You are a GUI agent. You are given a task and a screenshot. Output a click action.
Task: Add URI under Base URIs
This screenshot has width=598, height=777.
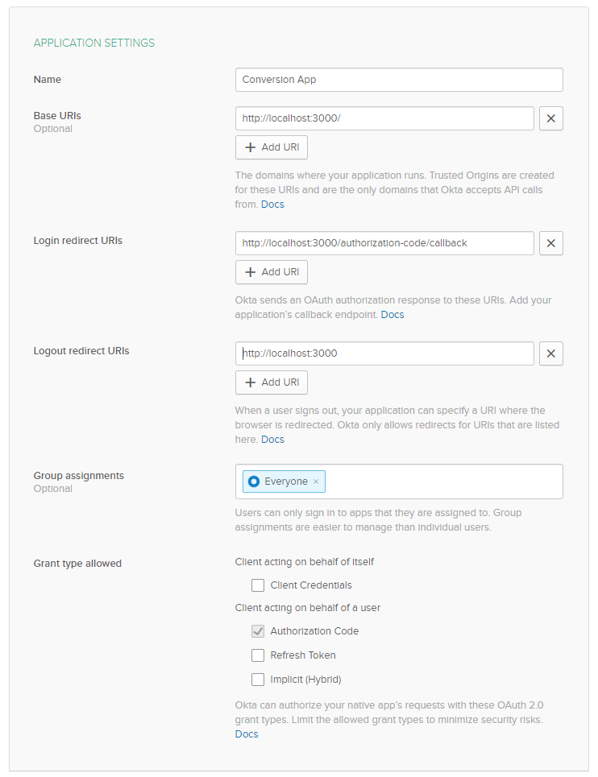[x=272, y=147]
